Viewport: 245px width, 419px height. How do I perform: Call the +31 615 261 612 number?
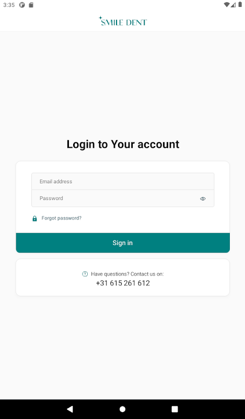tap(123, 283)
